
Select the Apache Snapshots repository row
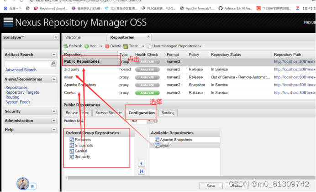189,85
